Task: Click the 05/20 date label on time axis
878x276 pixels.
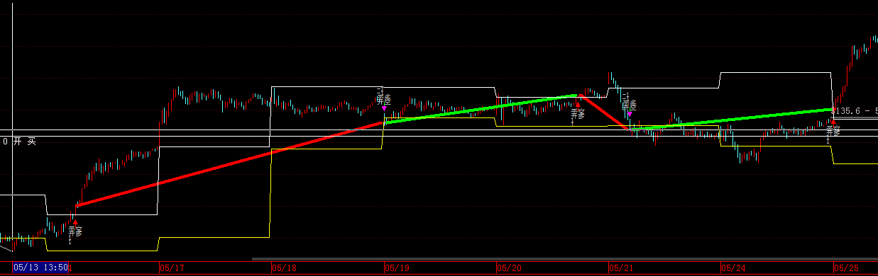Action: point(509,268)
